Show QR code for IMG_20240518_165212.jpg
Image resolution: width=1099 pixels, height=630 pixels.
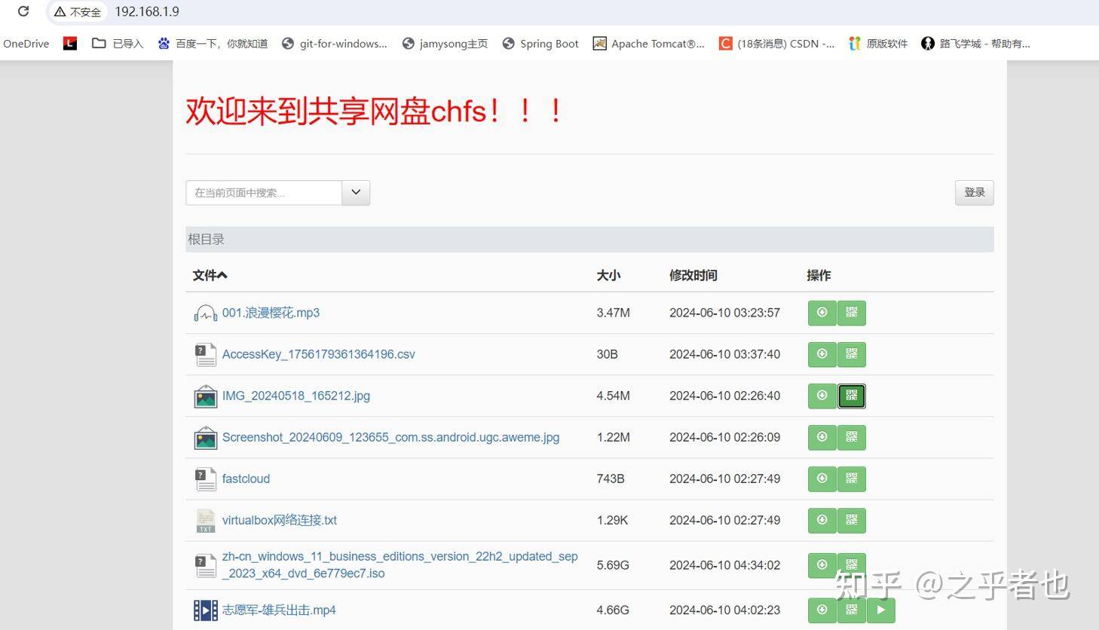click(852, 396)
